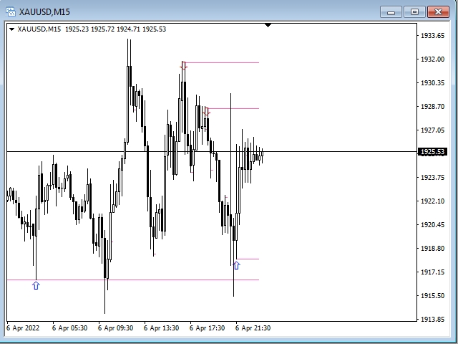Click the 6 Apr 05:30 time label
458x344 pixels.
tap(70, 328)
